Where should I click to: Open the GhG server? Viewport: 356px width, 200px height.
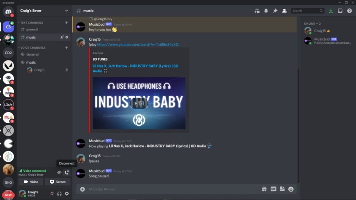(x=8, y=182)
